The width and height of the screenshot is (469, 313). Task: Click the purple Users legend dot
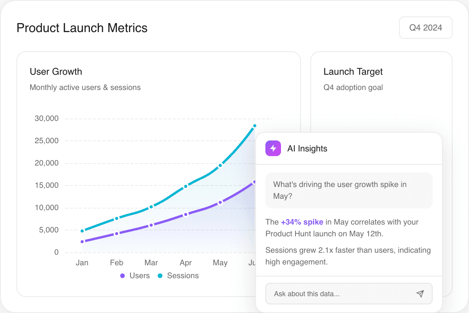(x=122, y=276)
